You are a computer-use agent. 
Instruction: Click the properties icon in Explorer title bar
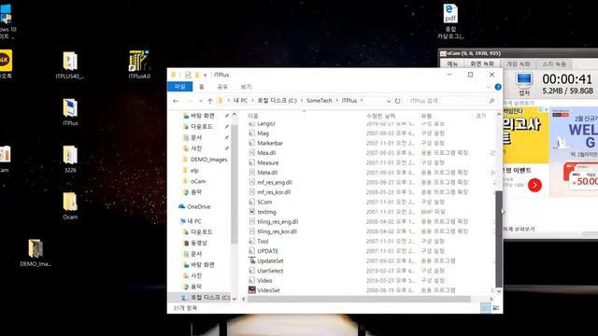pyautogui.click(x=188, y=75)
